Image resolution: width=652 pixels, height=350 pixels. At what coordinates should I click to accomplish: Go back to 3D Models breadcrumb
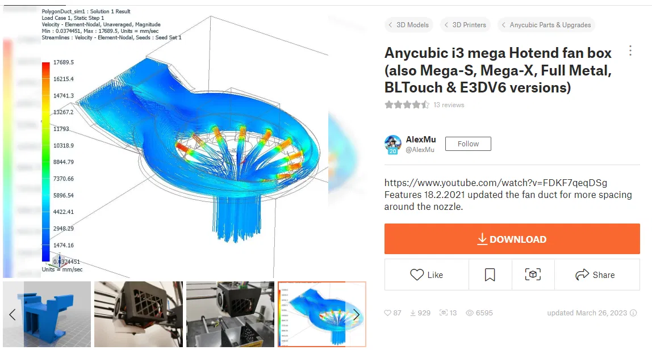click(409, 25)
